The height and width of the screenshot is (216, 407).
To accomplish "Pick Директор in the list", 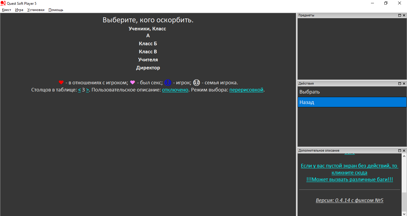I will (148, 68).
